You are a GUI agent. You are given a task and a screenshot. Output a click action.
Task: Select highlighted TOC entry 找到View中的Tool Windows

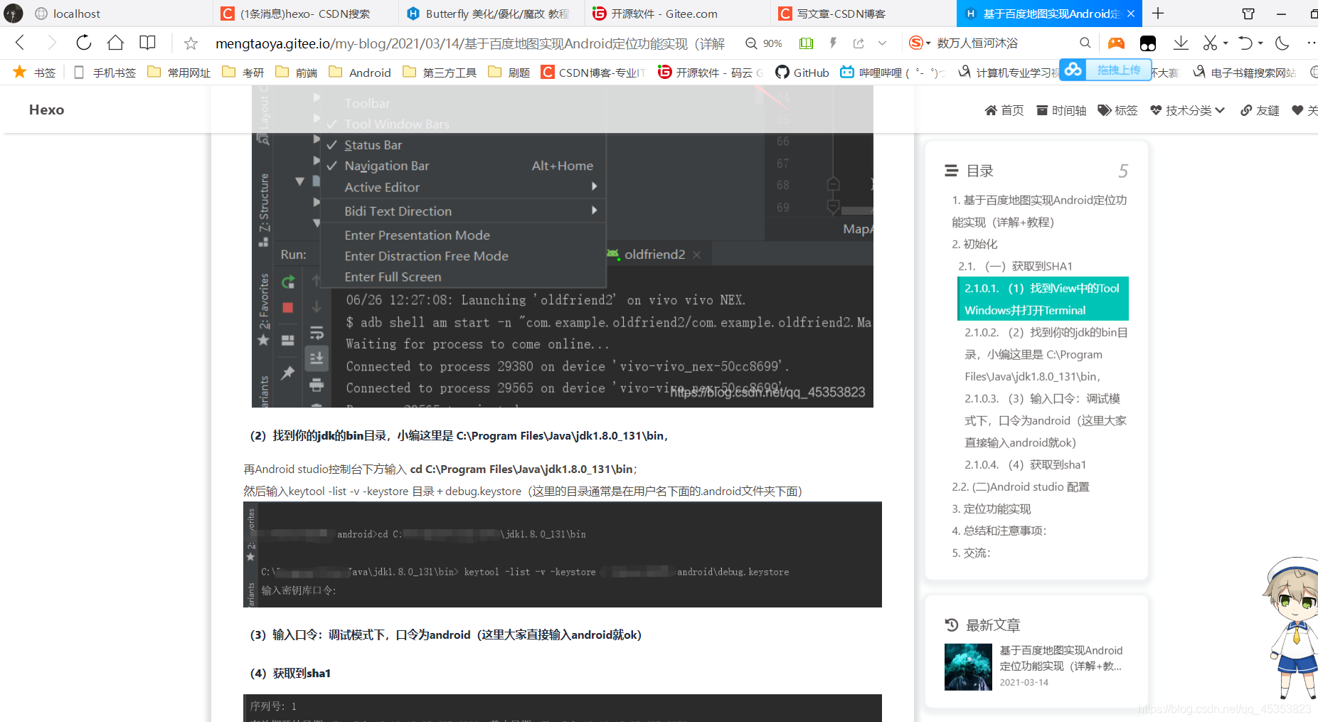pos(1043,299)
